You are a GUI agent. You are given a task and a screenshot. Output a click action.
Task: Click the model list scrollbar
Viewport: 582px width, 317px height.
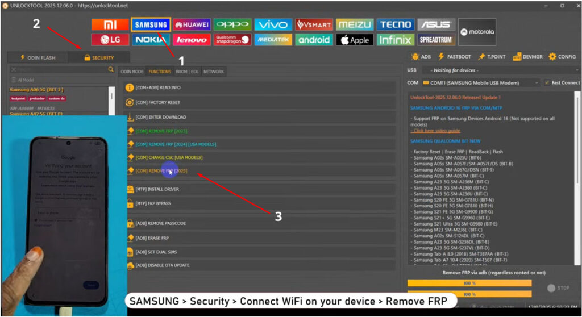coord(111,101)
